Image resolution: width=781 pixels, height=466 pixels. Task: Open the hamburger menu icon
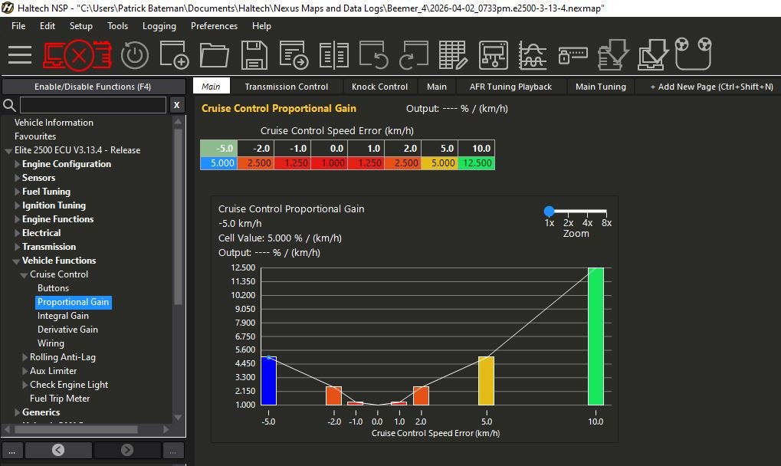click(20, 55)
